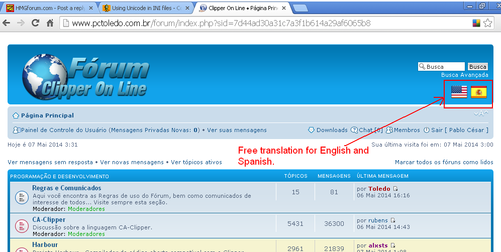Open the Downloads link
This screenshot has width=501, height=252.
332,130
